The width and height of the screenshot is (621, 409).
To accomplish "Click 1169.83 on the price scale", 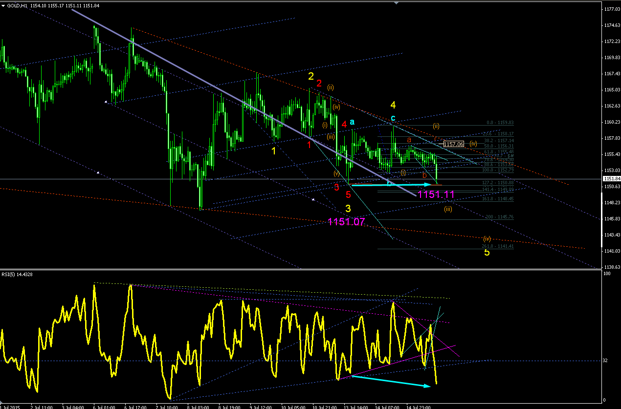I will click(x=611, y=58).
